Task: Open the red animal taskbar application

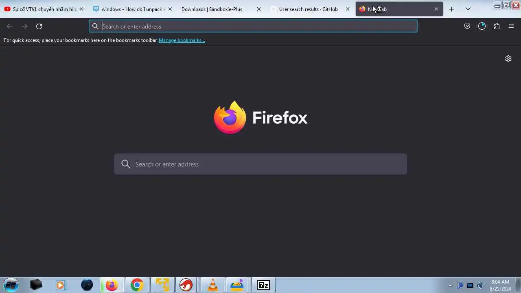Action: [x=187, y=285]
